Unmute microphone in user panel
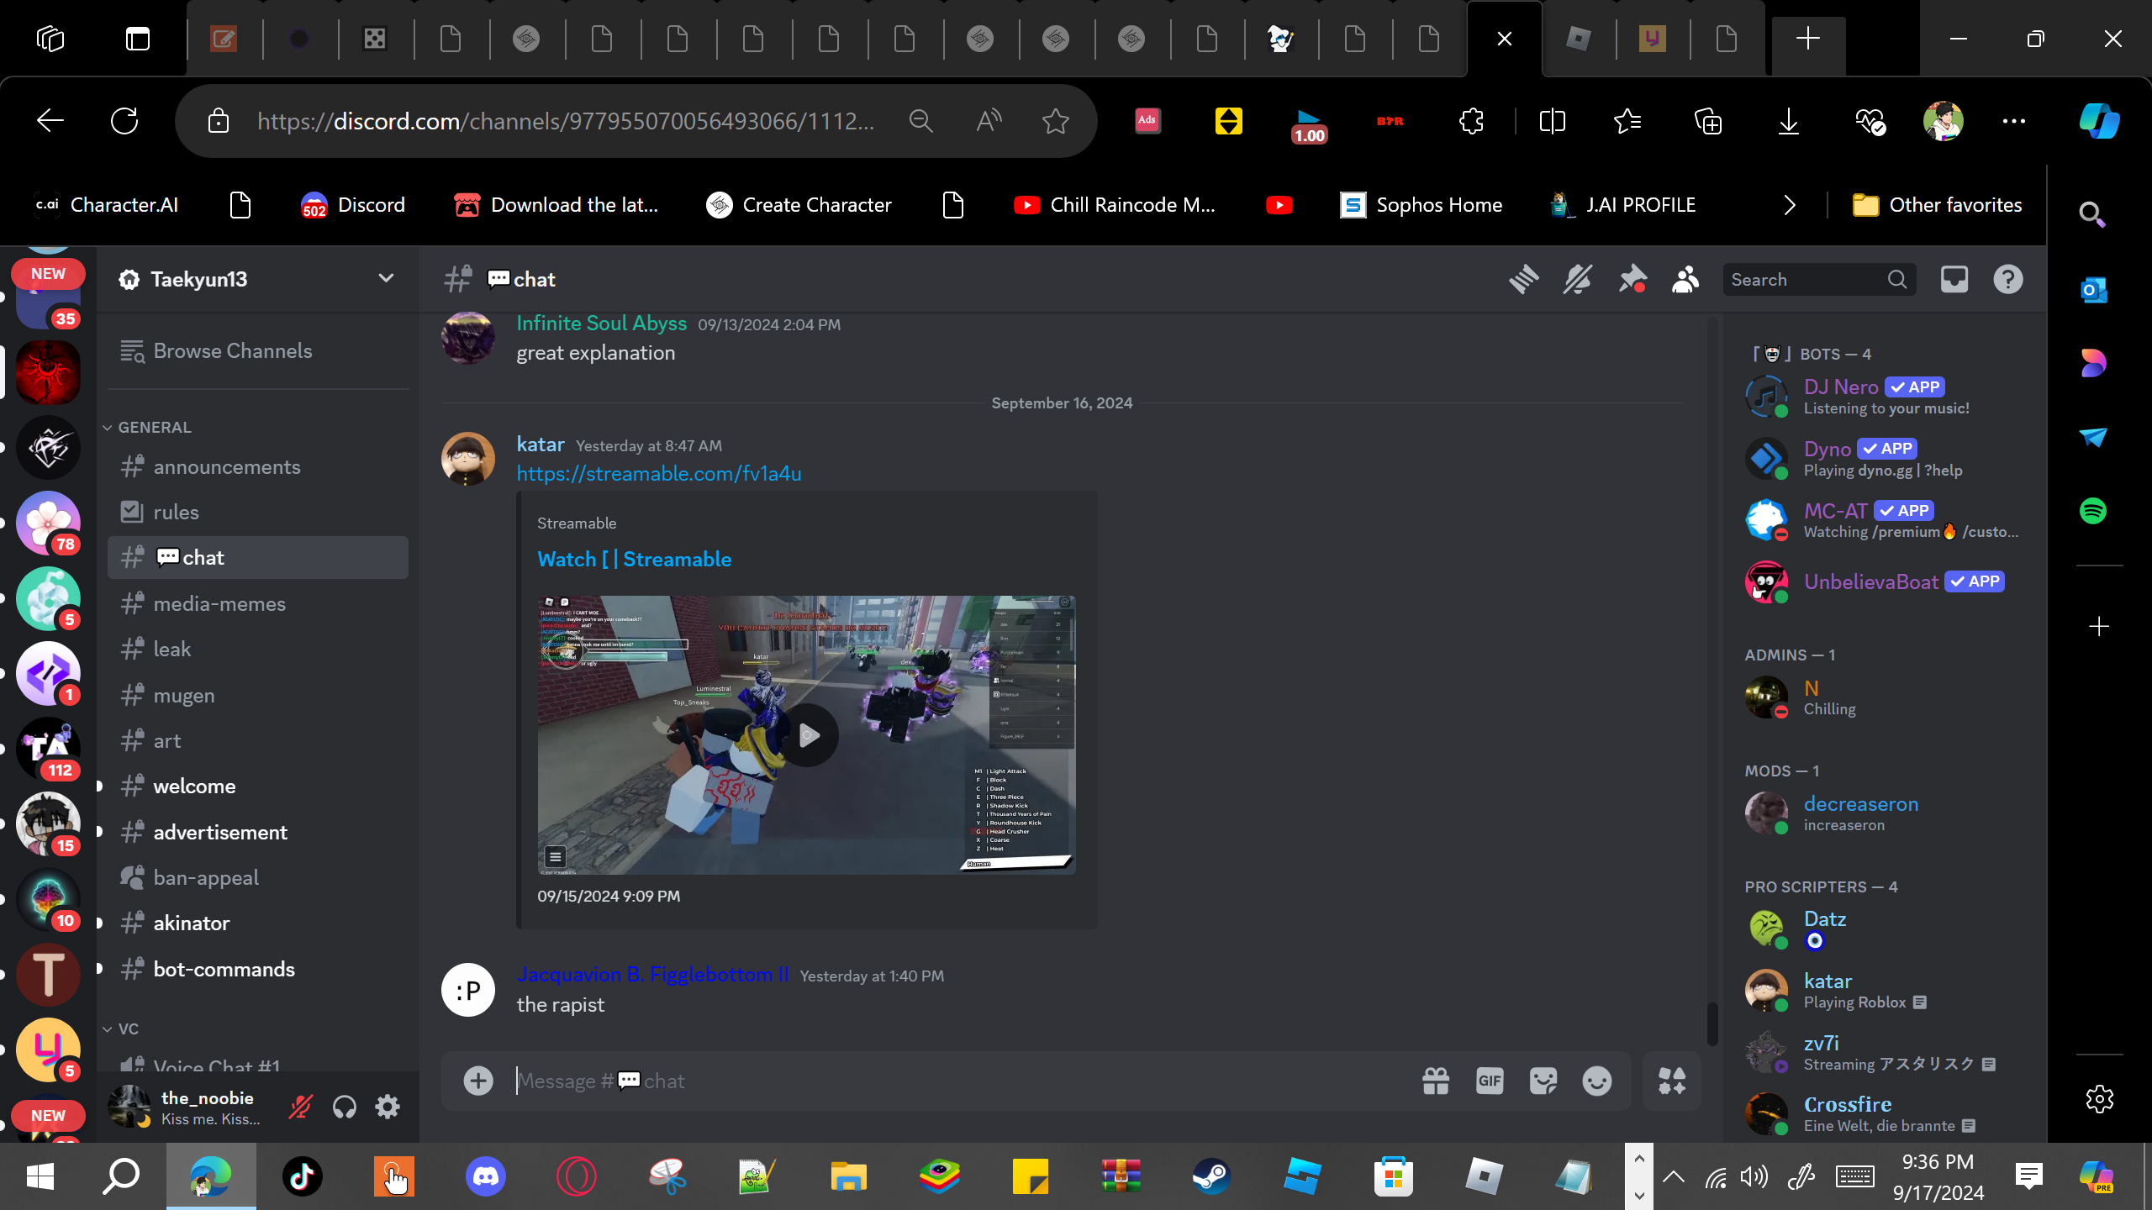Screen dimensions: 2152x1210 tap(300, 1107)
